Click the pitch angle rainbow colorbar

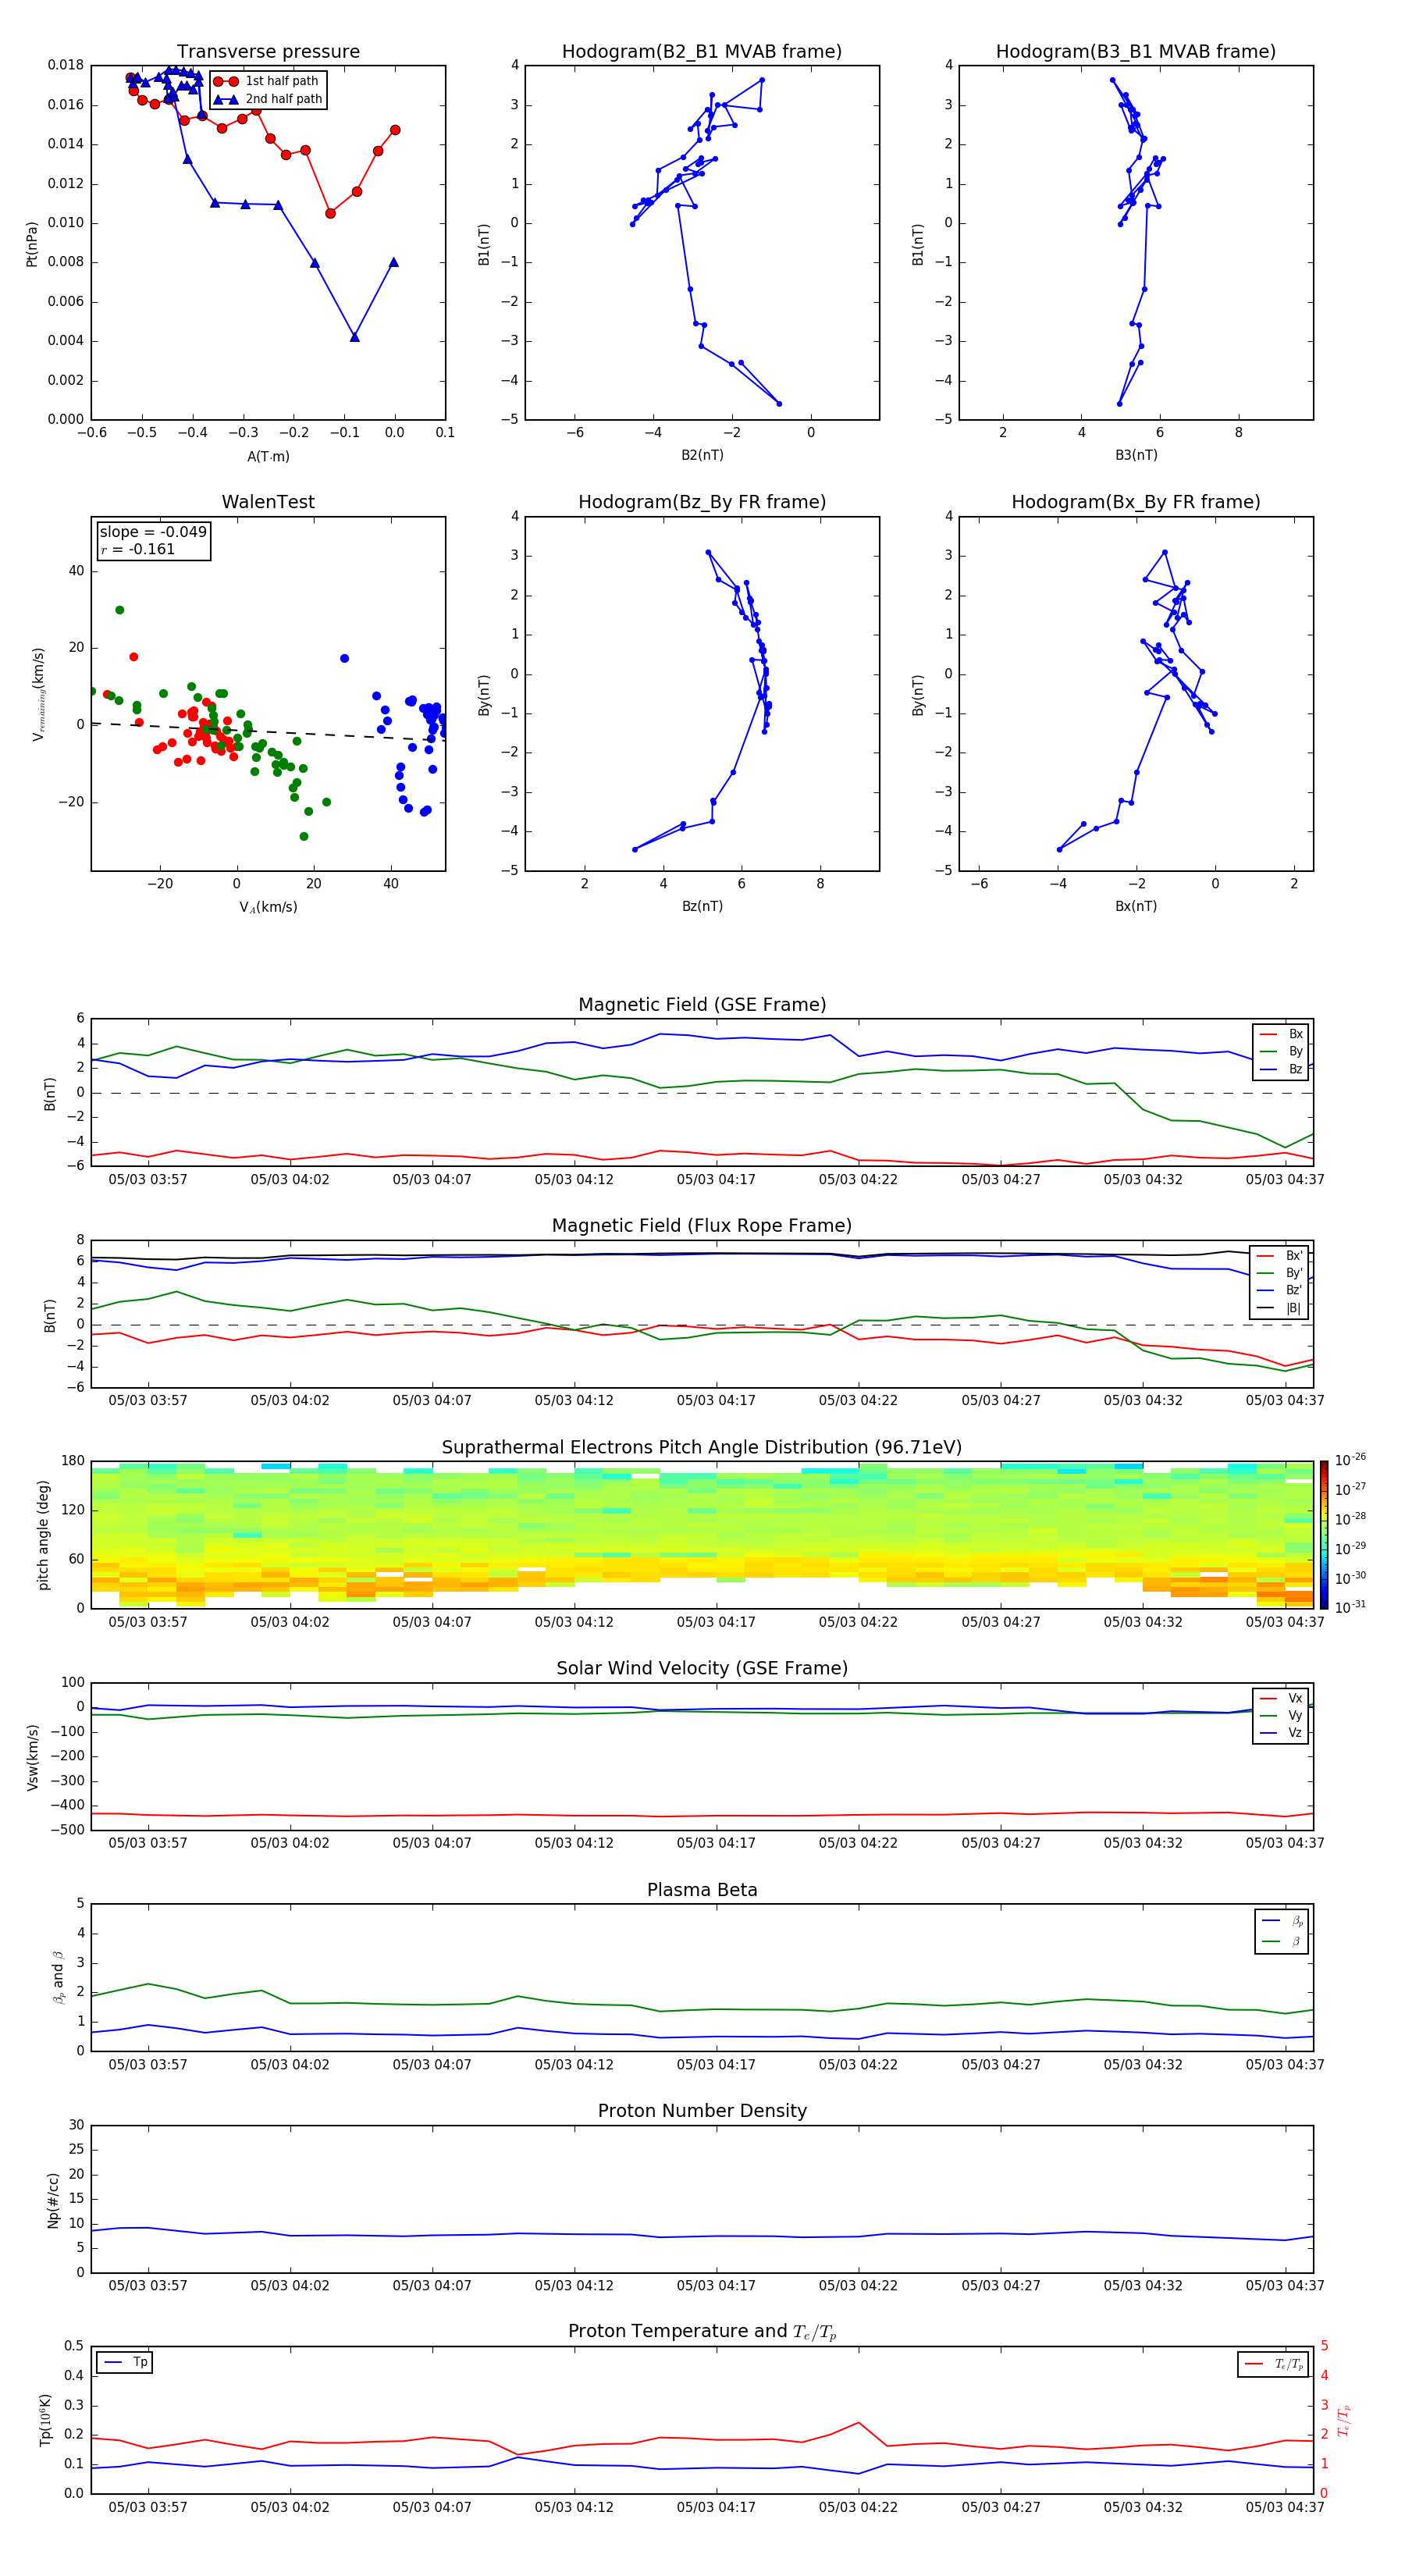coord(1323,1535)
